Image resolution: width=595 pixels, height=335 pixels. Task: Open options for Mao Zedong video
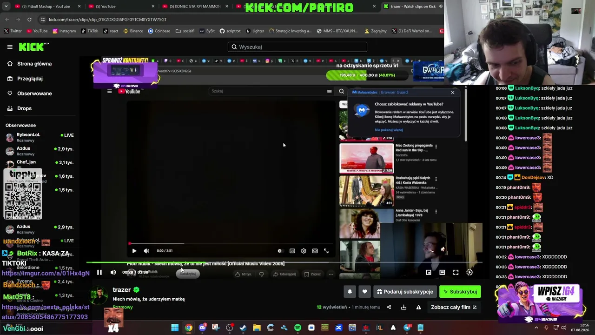coord(436,147)
